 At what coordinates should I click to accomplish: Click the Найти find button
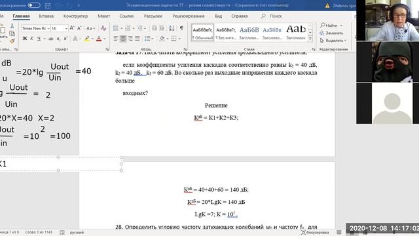331,25
